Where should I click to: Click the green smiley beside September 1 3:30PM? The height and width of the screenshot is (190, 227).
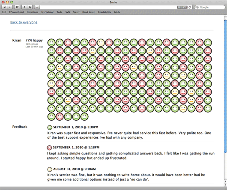click(x=50, y=128)
